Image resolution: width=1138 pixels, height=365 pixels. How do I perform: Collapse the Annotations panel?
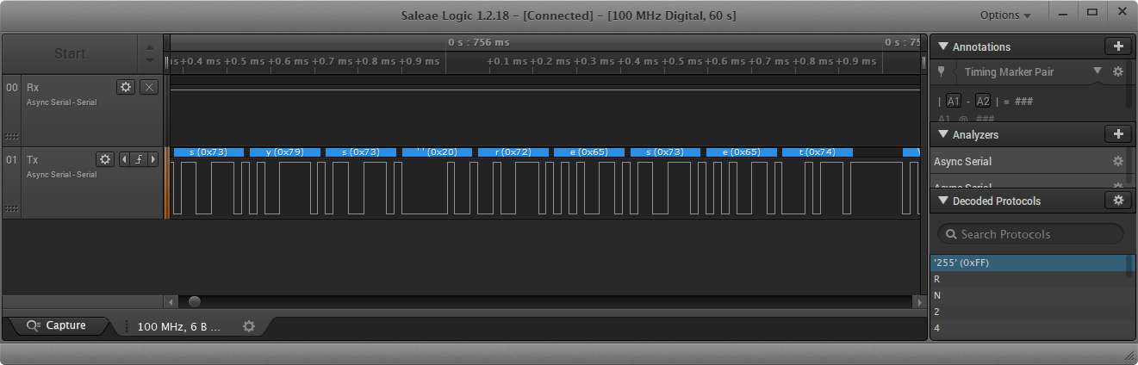(x=942, y=46)
